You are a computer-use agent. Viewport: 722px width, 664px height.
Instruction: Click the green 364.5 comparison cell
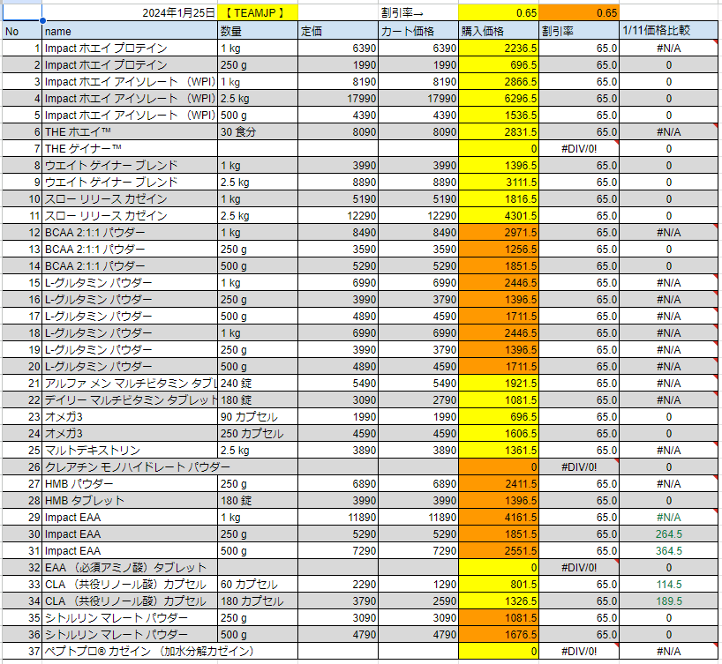tap(668, 551)
